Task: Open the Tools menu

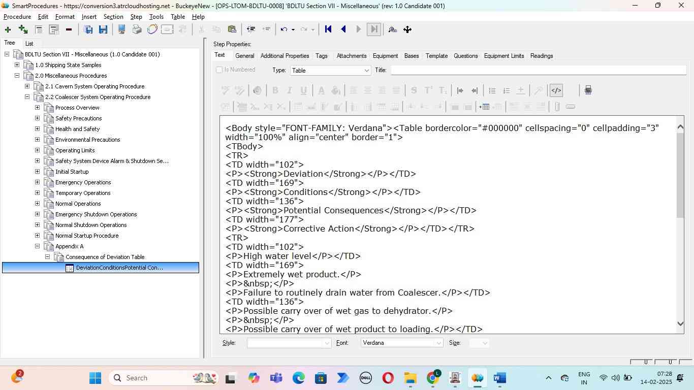Action: [x=156, y=17]
